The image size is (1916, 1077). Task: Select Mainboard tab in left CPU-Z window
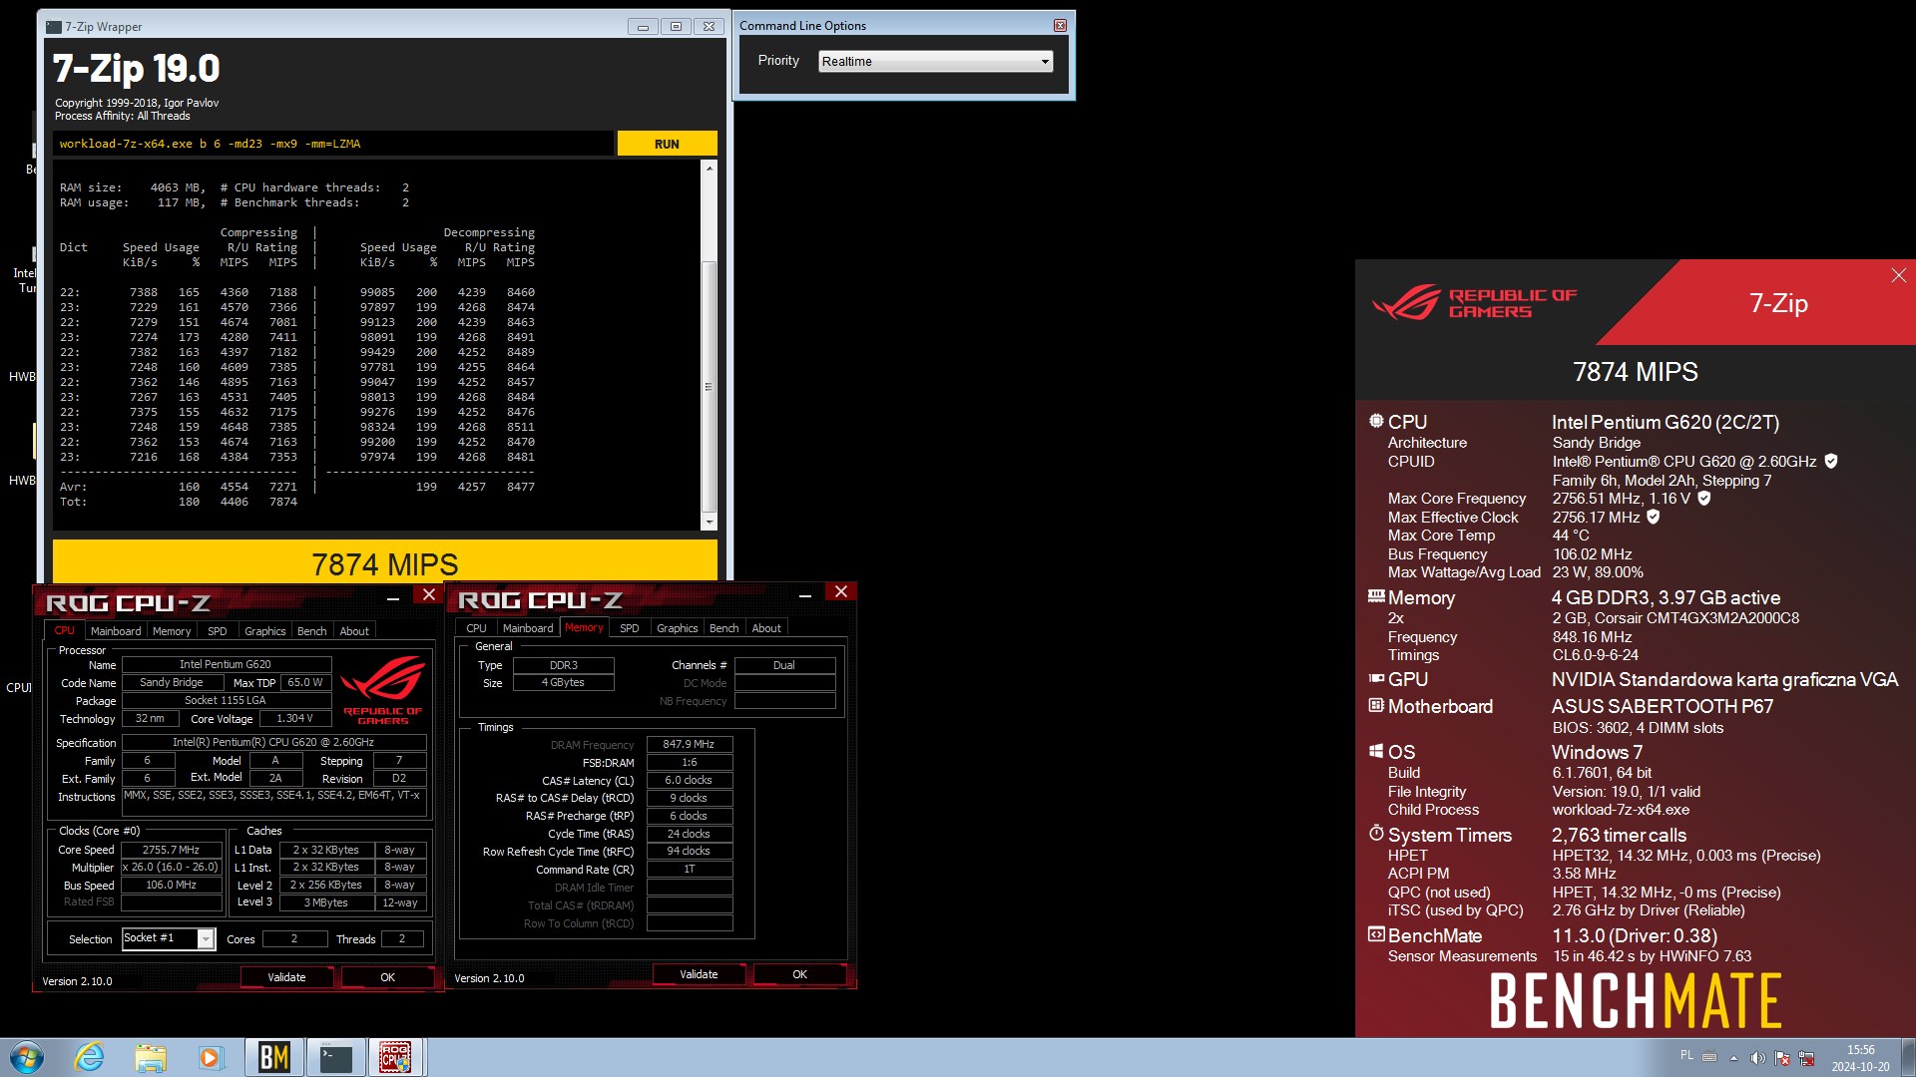[116, 631]
